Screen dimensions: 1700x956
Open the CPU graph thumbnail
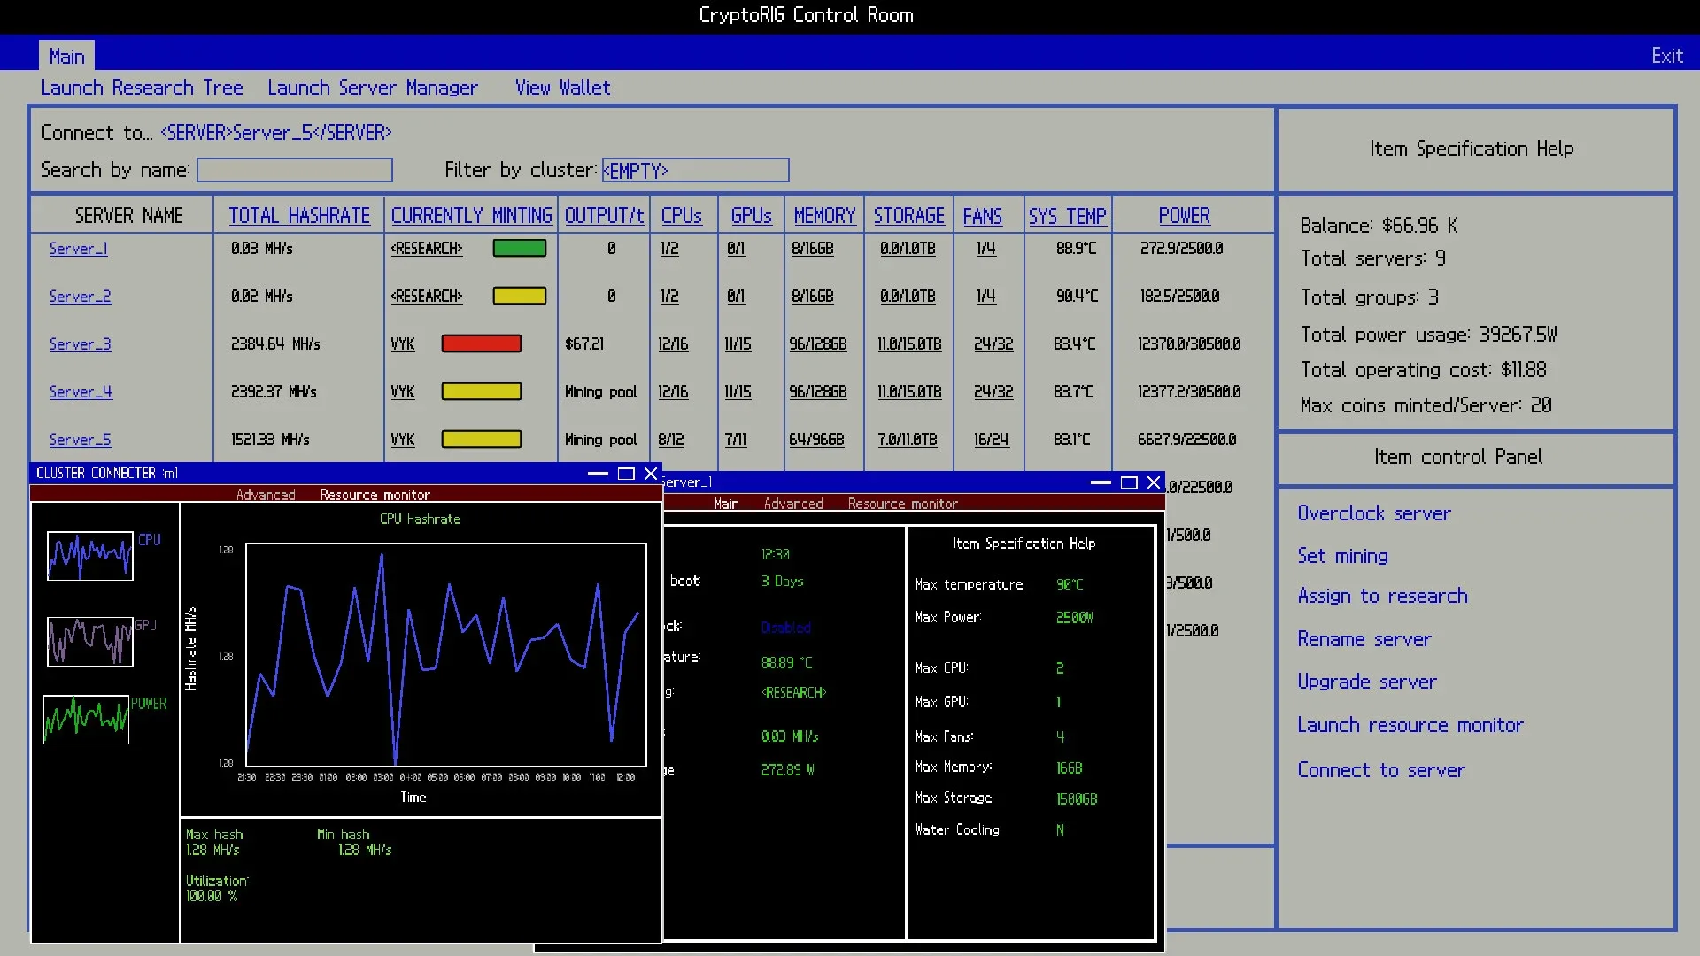89,556
